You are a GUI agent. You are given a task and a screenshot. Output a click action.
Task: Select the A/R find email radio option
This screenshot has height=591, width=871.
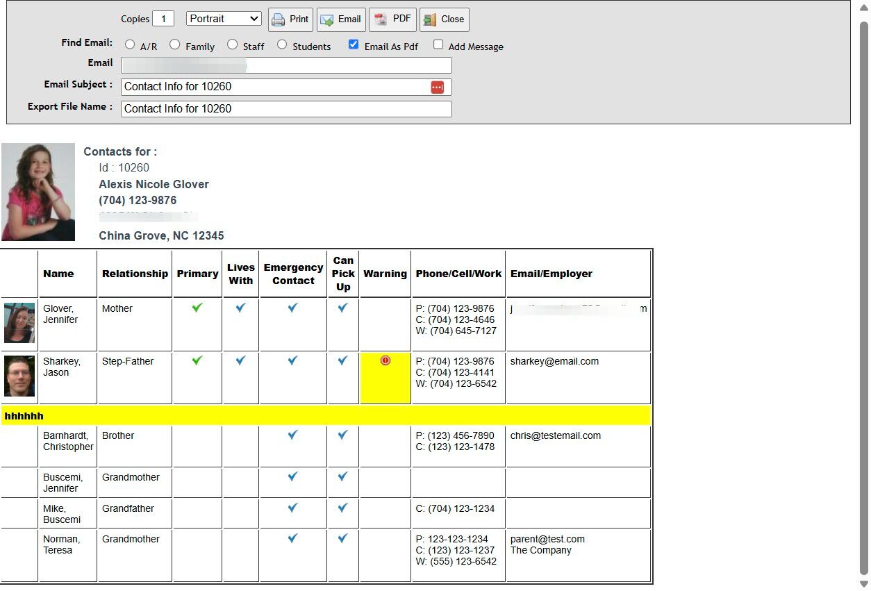[131, 45]
